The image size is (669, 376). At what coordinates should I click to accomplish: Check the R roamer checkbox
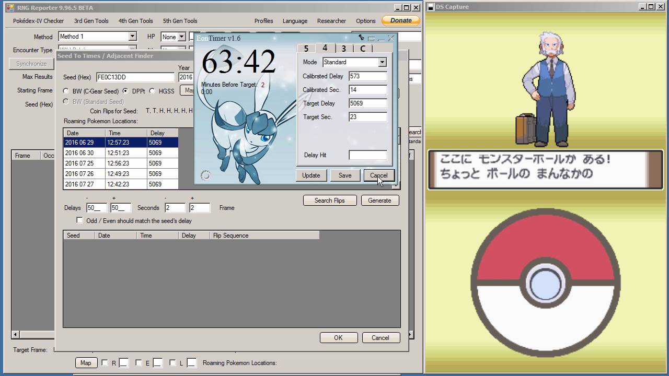[105, 362]
